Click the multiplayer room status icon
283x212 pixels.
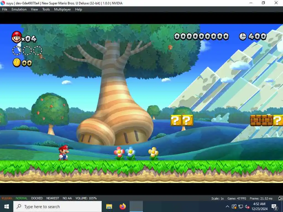click(x=280, y=198)
